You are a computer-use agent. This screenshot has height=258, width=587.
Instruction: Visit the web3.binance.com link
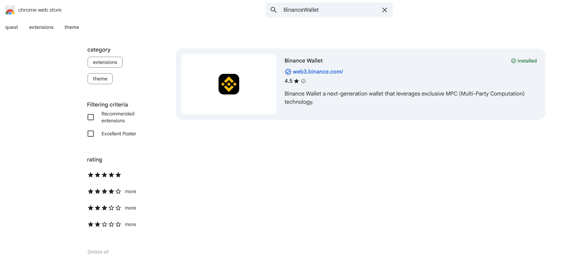click(x=318, y=71)
